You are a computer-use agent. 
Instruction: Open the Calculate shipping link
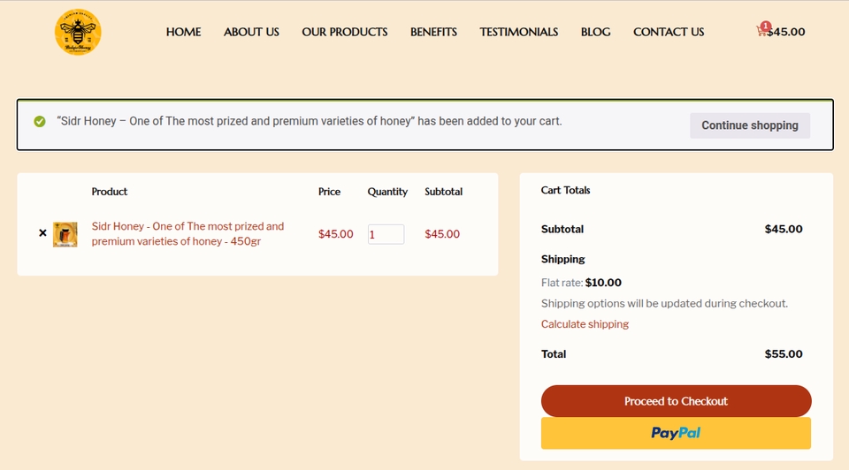pos(585,324)
